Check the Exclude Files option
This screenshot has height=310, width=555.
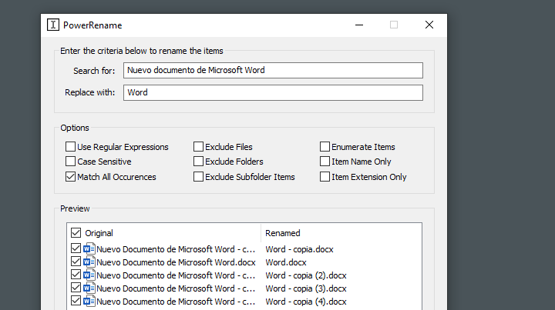pos(199,147)
